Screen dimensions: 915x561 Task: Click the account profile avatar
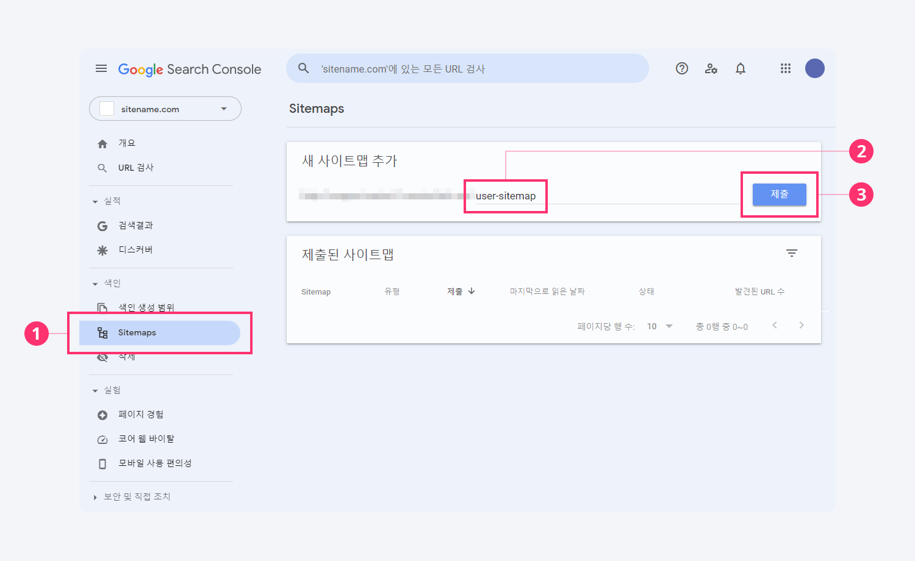pos(815,69)
